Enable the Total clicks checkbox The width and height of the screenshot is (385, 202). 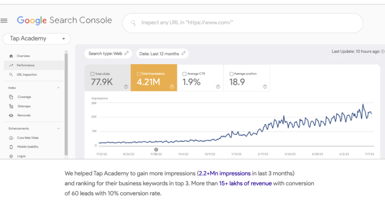click(92, 74)
